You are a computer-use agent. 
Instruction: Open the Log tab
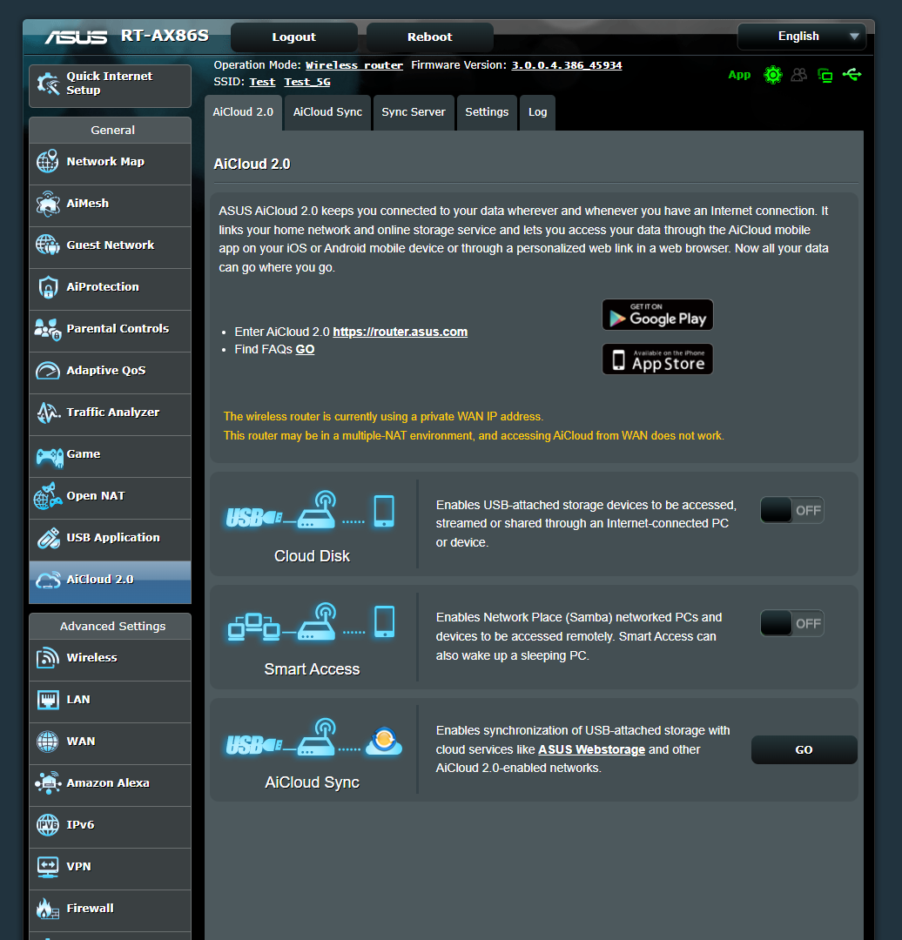pos(537,112)
